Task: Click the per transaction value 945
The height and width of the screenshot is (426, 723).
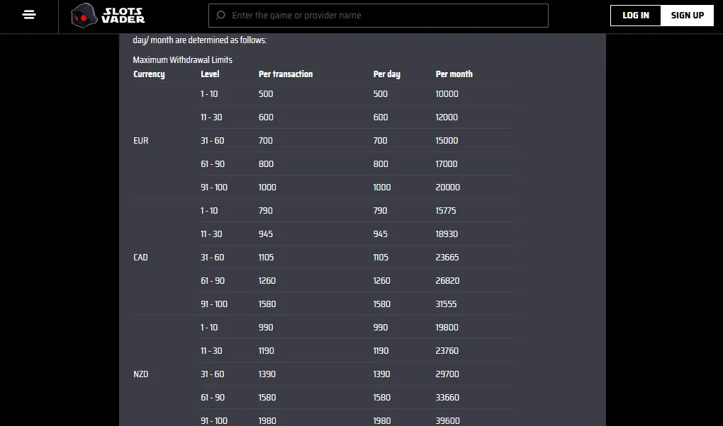Action: pos(266,234)
